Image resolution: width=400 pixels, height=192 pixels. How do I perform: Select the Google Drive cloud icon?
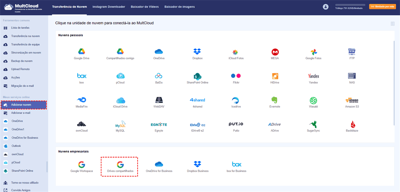point(82,52)
